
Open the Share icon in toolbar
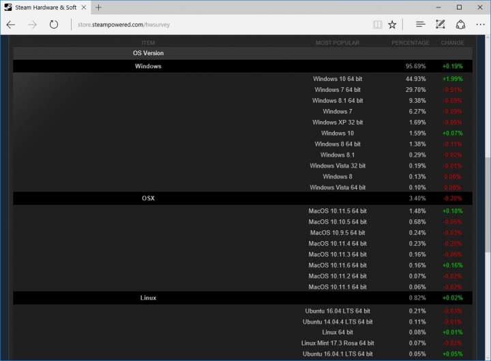(460, 25)
